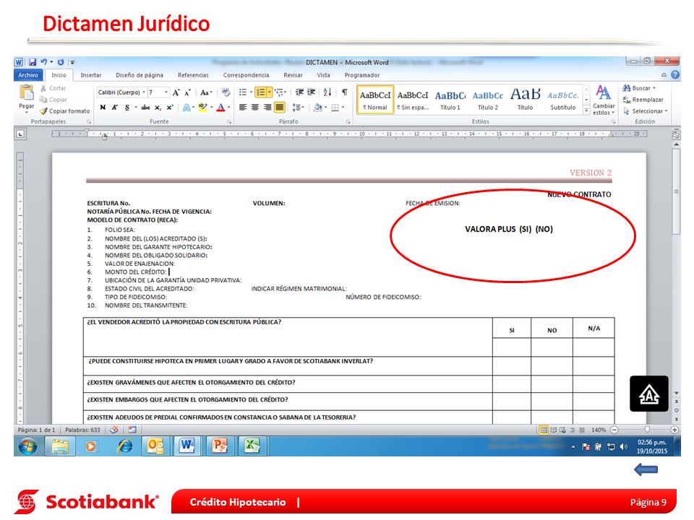Click the increase indent icon
The image size is (694, 520).
tap(311, 92)
